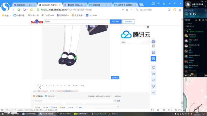207x116 pixels.
Task: Select the 发起投票 poll tab
Action: point(50,96)
